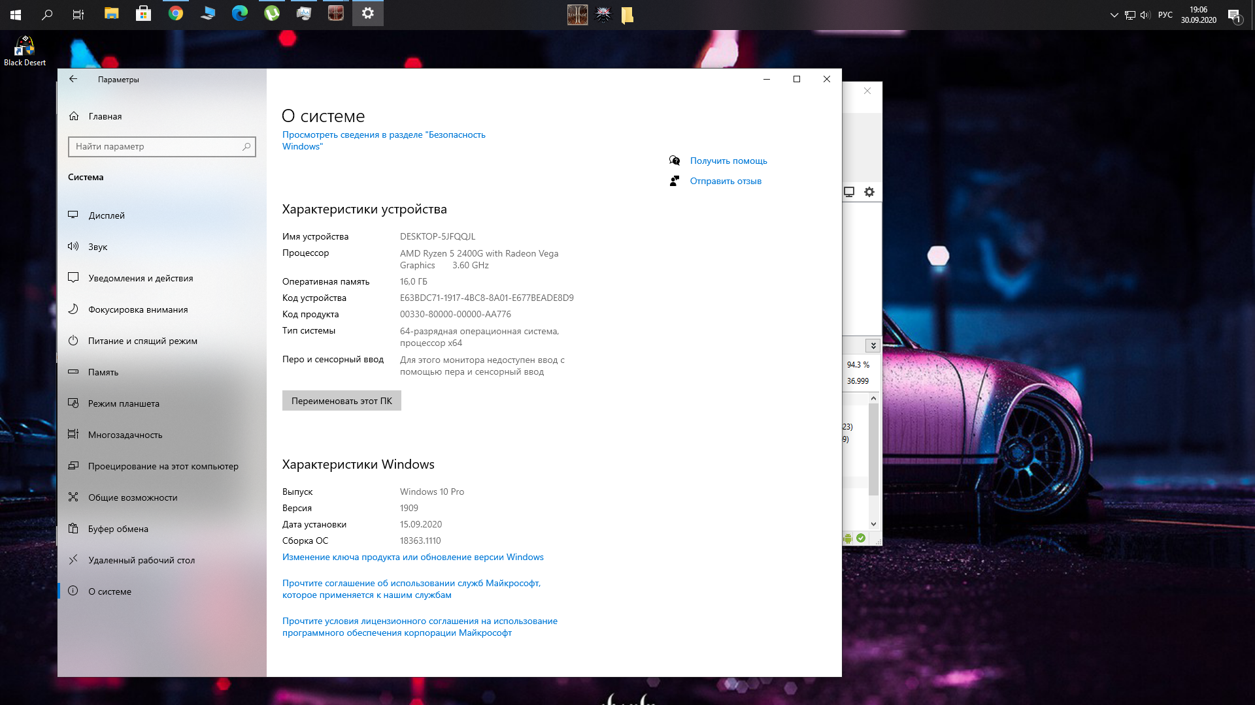Image resolution: width=1255 pixels, height=705 pixels.
Task: Open Изменение ключа продукта link
Action: coord(413,557)
